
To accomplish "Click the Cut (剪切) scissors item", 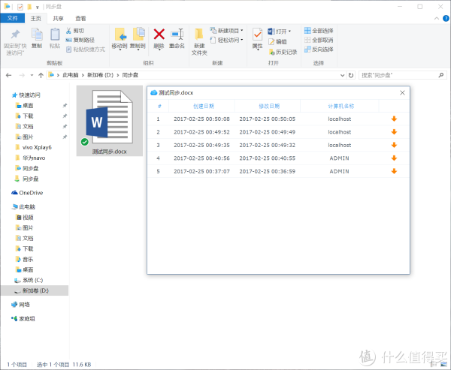I will (x=74, y=31).
